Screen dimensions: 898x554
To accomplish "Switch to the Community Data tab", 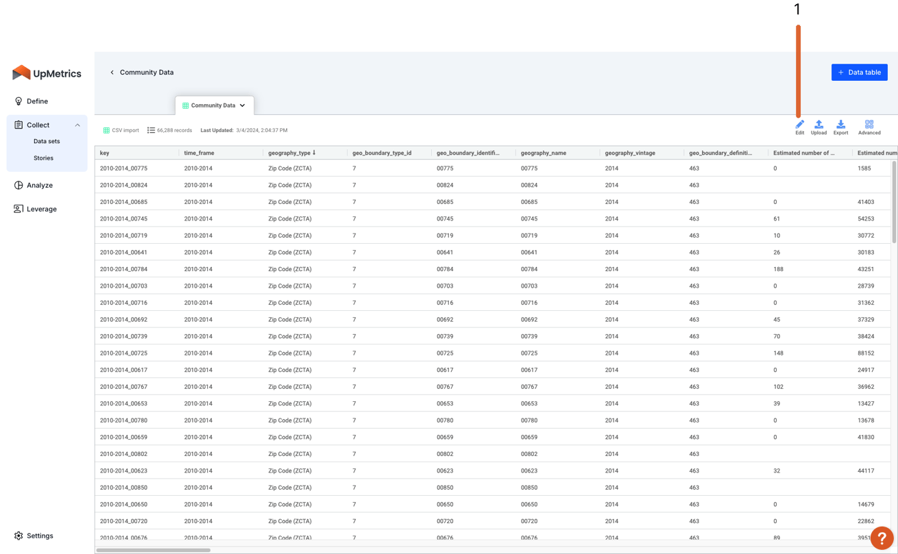I will coord(215,105).
